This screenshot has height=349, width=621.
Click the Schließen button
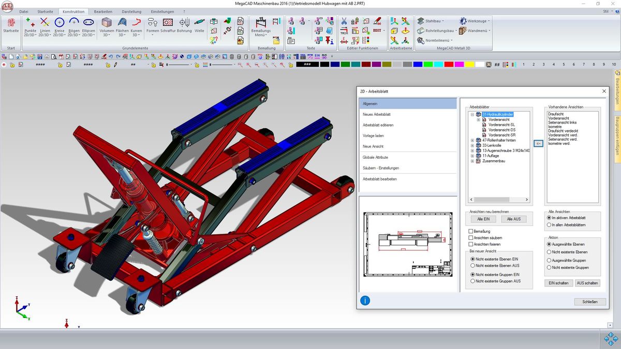point(589,302)
